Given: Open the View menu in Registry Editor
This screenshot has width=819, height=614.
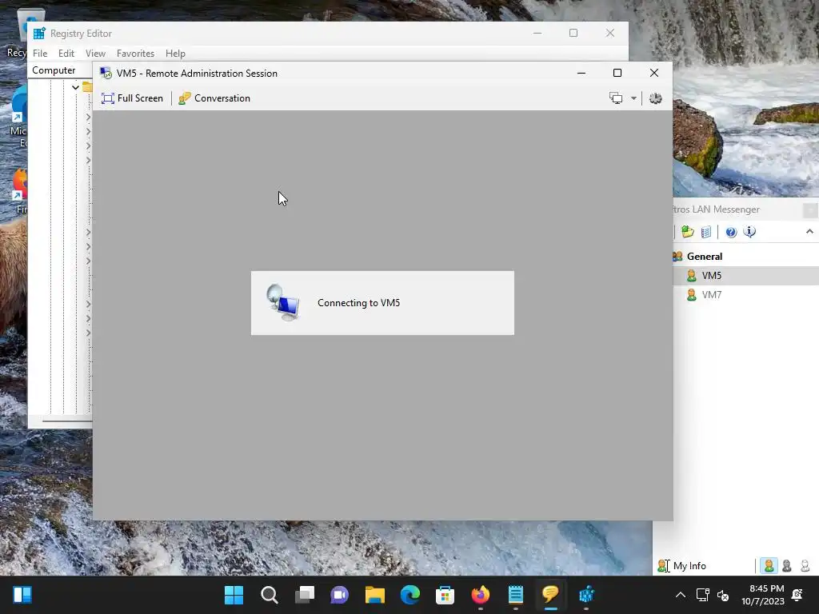Looking at the screenshot, I should pyautogui.click(x=96, y=54).
